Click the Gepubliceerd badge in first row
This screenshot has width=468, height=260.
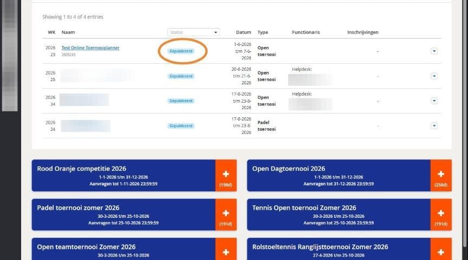click(181, 51)
